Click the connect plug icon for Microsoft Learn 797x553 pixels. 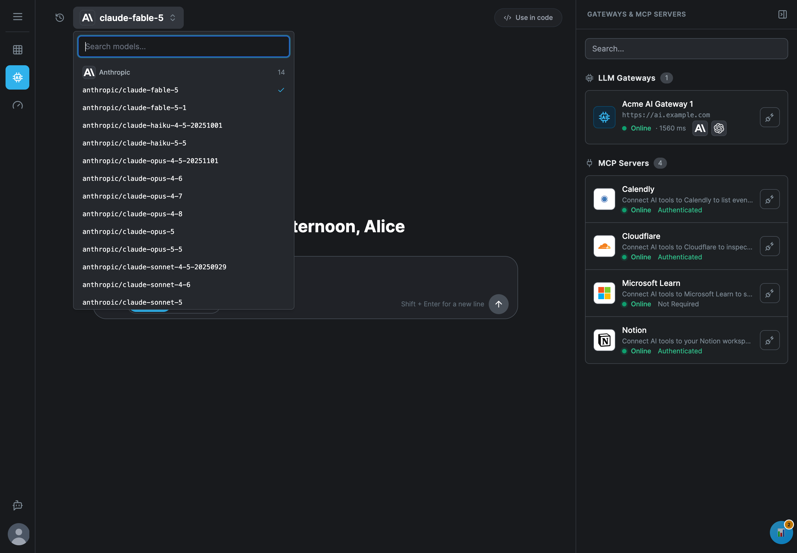click(770, 293)
